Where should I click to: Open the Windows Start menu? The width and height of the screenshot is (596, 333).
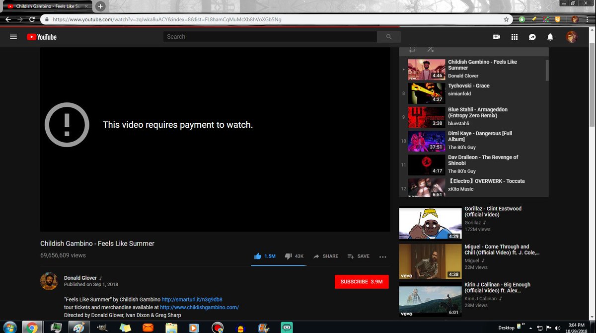(x=9, y=327)
